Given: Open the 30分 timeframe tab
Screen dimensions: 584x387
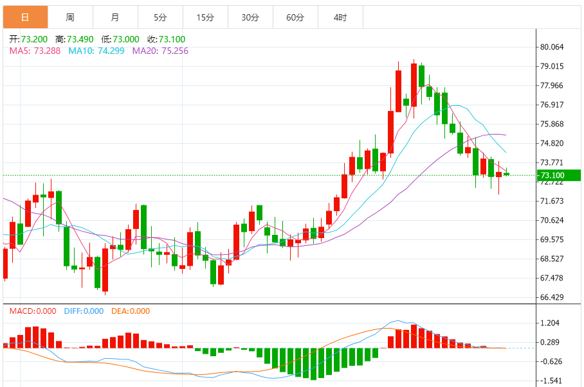Looking at the screenshot, I should point(251,17).
